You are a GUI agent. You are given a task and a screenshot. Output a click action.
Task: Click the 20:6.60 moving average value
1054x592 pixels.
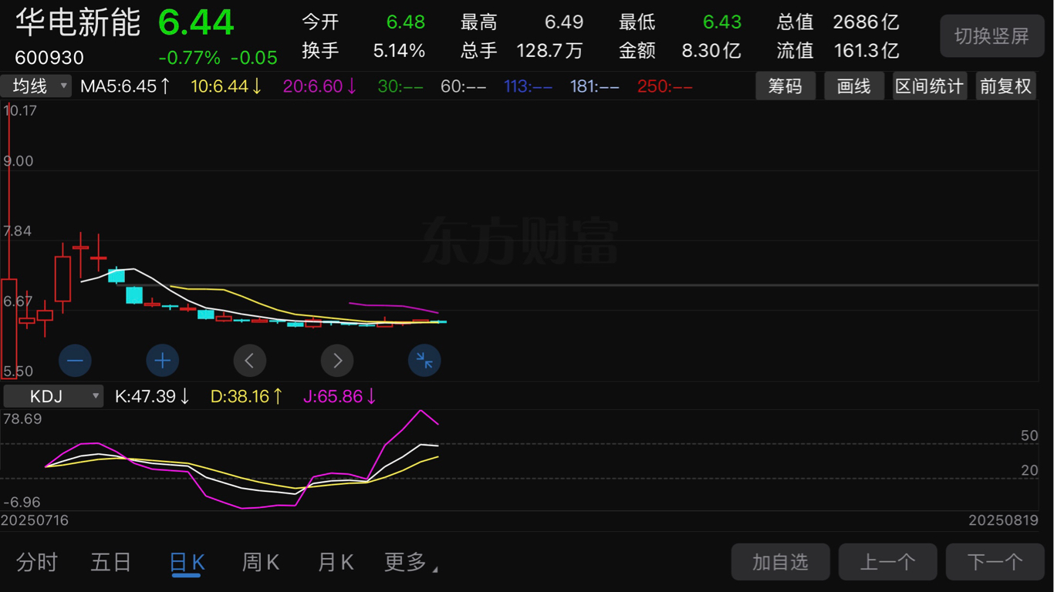coord(320,86)
